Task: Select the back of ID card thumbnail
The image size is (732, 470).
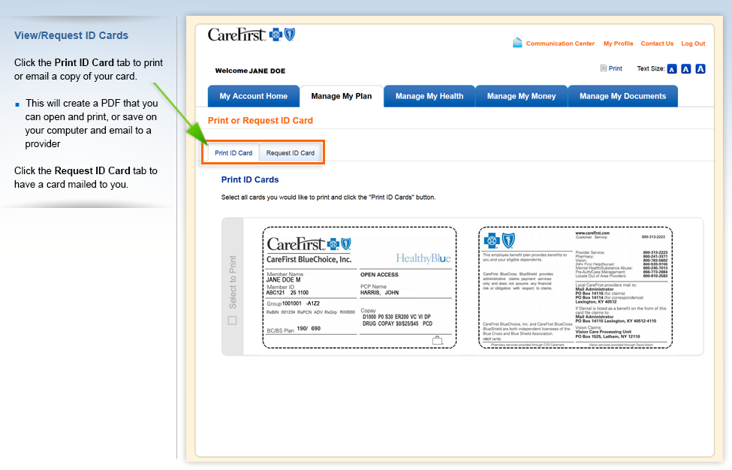Action: pyautogui.click(x=576, y=288)
